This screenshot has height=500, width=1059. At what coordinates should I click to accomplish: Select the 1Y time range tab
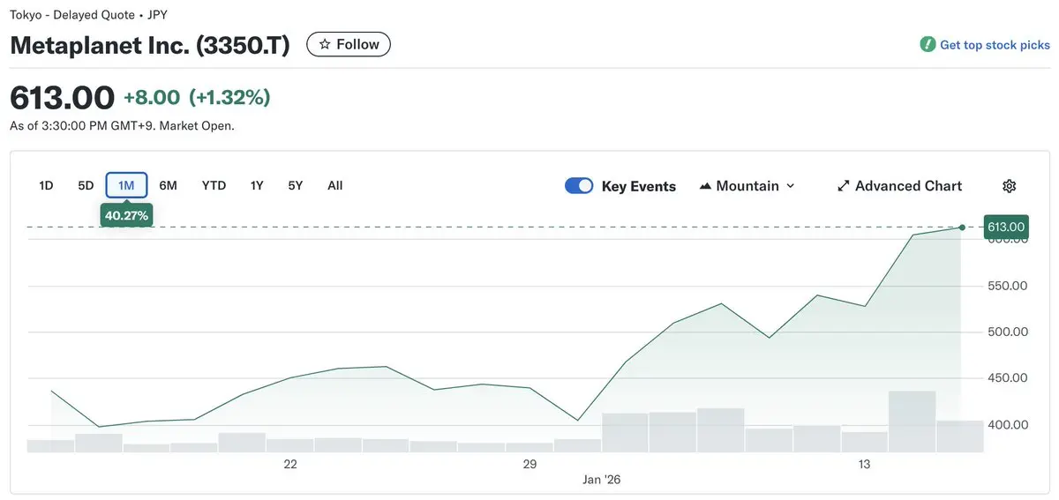257,185
